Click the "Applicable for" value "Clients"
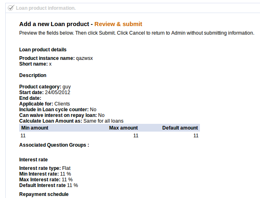 point(62,104)
